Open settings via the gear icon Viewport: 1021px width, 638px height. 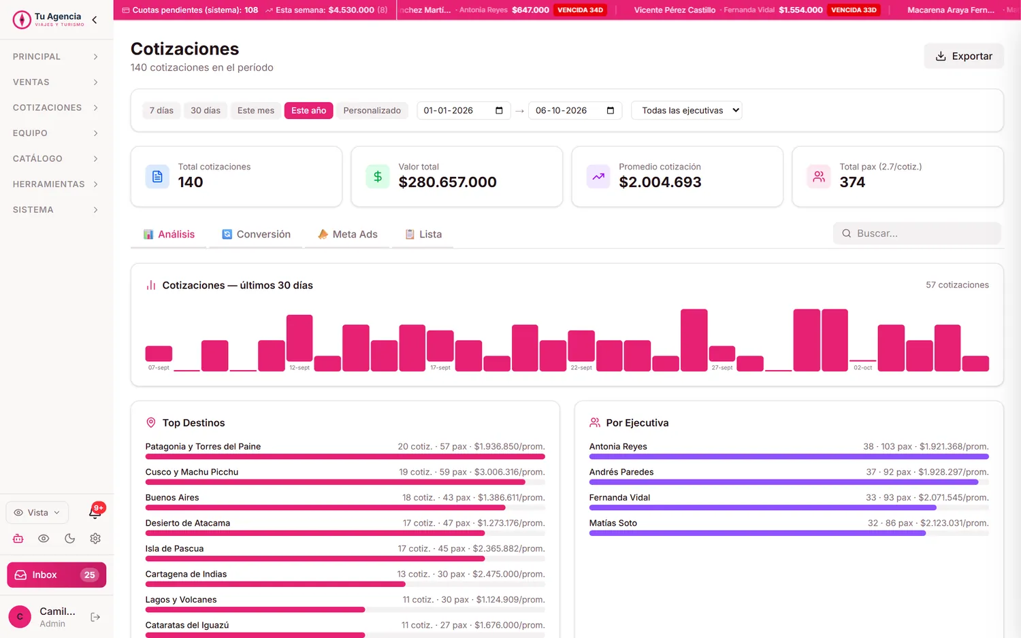click(x=95, y=538)
